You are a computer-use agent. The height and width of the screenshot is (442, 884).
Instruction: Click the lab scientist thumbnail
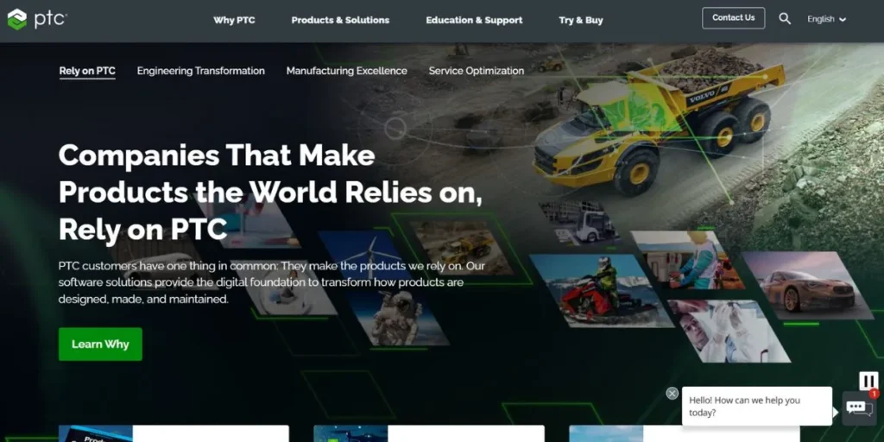pos(729,331)
